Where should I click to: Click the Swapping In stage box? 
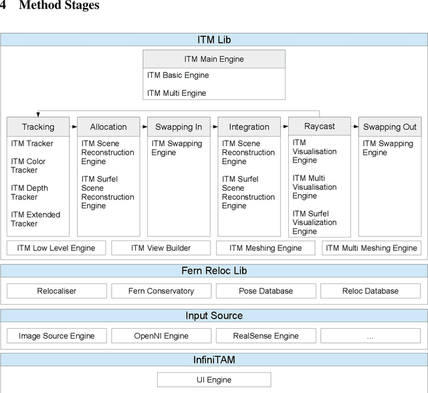179,127
